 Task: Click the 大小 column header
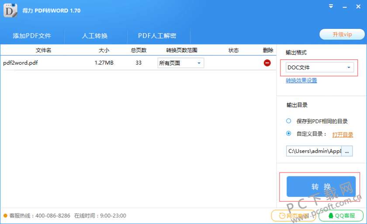pos(104,50)
